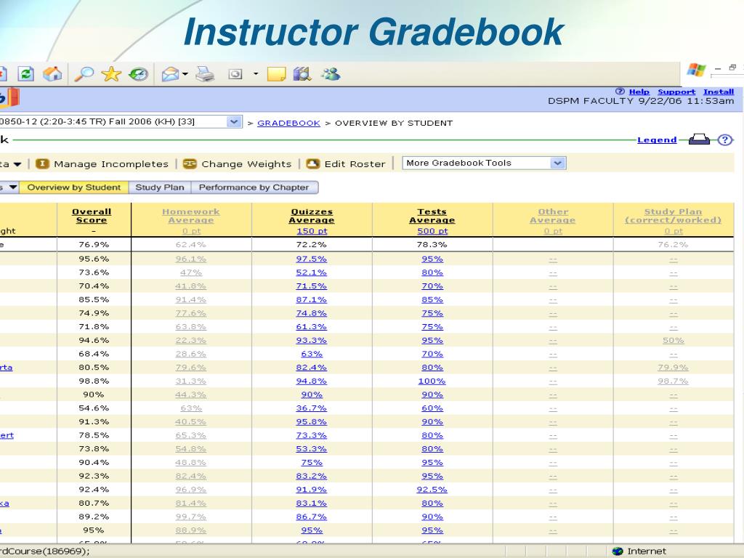Open the 97.5% quizzes average link
Screen dimensions: 744x558
[312, 259]
